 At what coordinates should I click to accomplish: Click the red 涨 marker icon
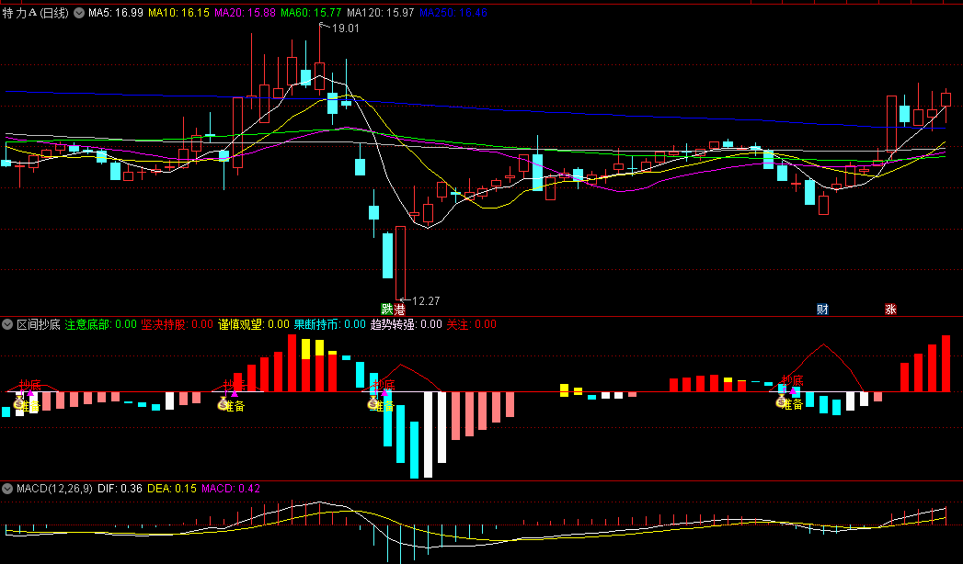[890, 309]
